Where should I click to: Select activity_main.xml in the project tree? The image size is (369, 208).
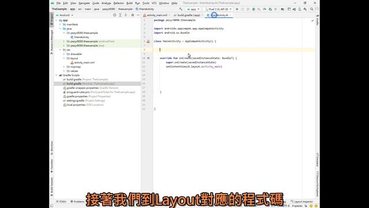[84, 62]
